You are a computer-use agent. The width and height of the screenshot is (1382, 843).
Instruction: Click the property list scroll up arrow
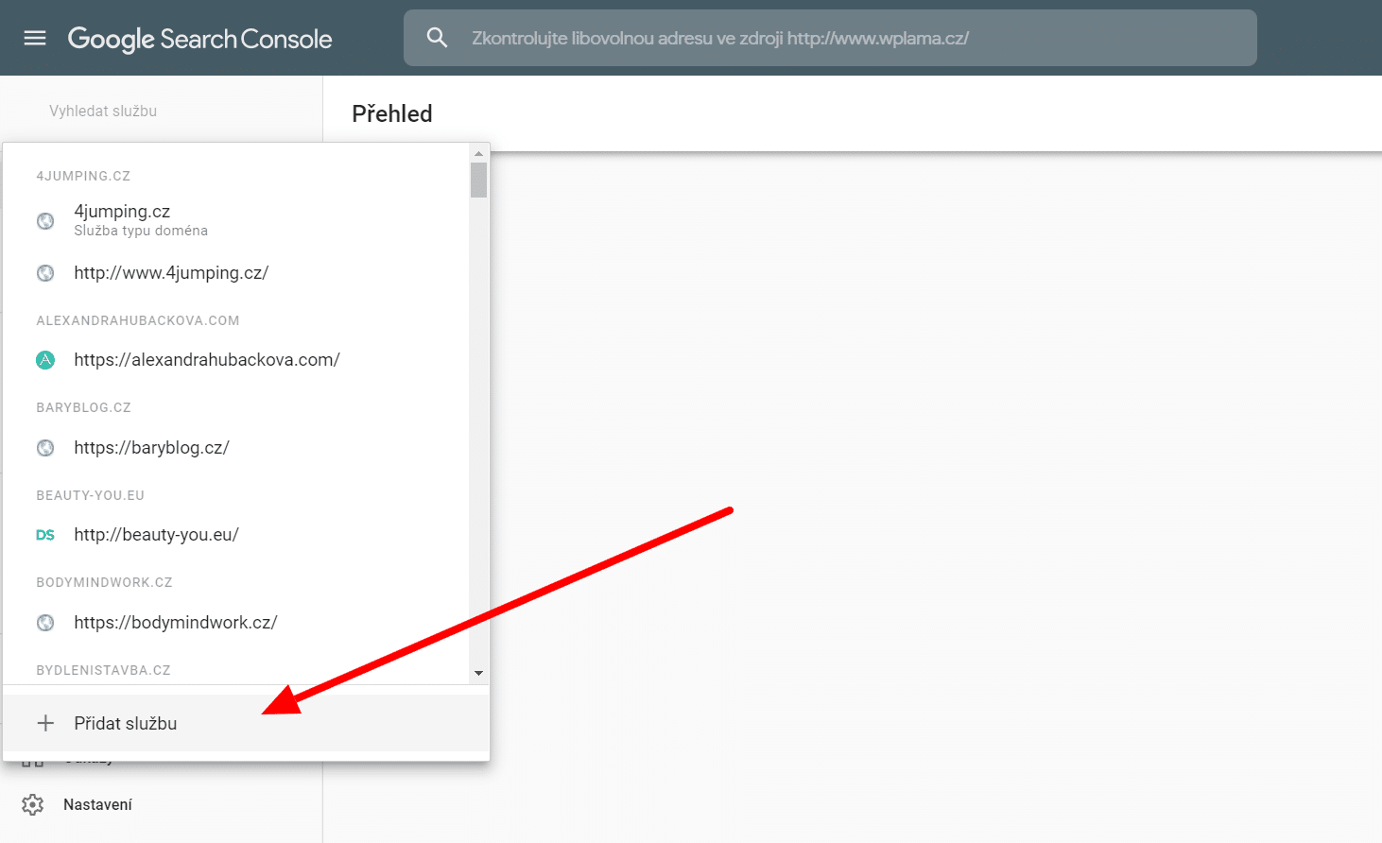pyautogui.click(x=478, y=153)
